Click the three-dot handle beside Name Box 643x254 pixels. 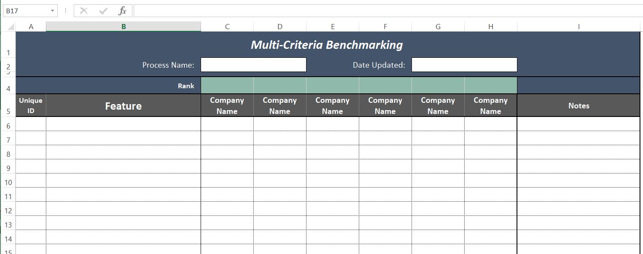66,11
